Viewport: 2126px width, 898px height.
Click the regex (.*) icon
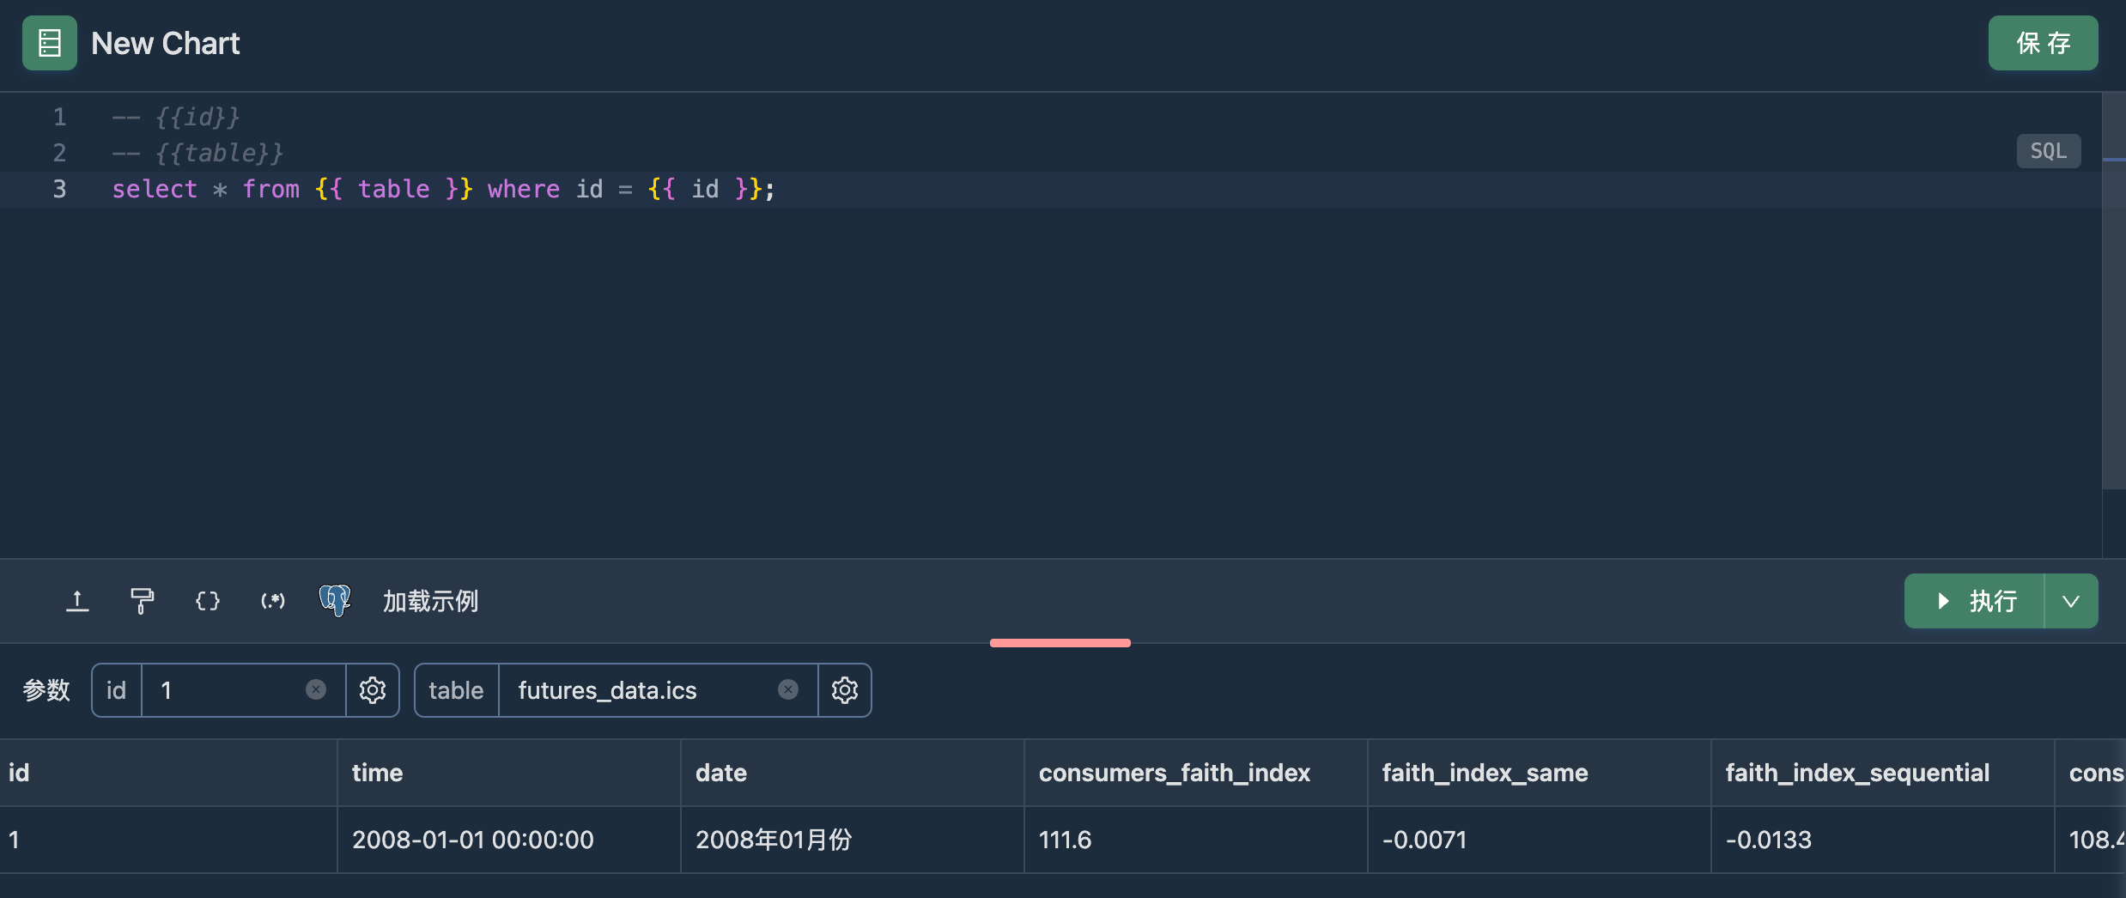coord(273,601)
